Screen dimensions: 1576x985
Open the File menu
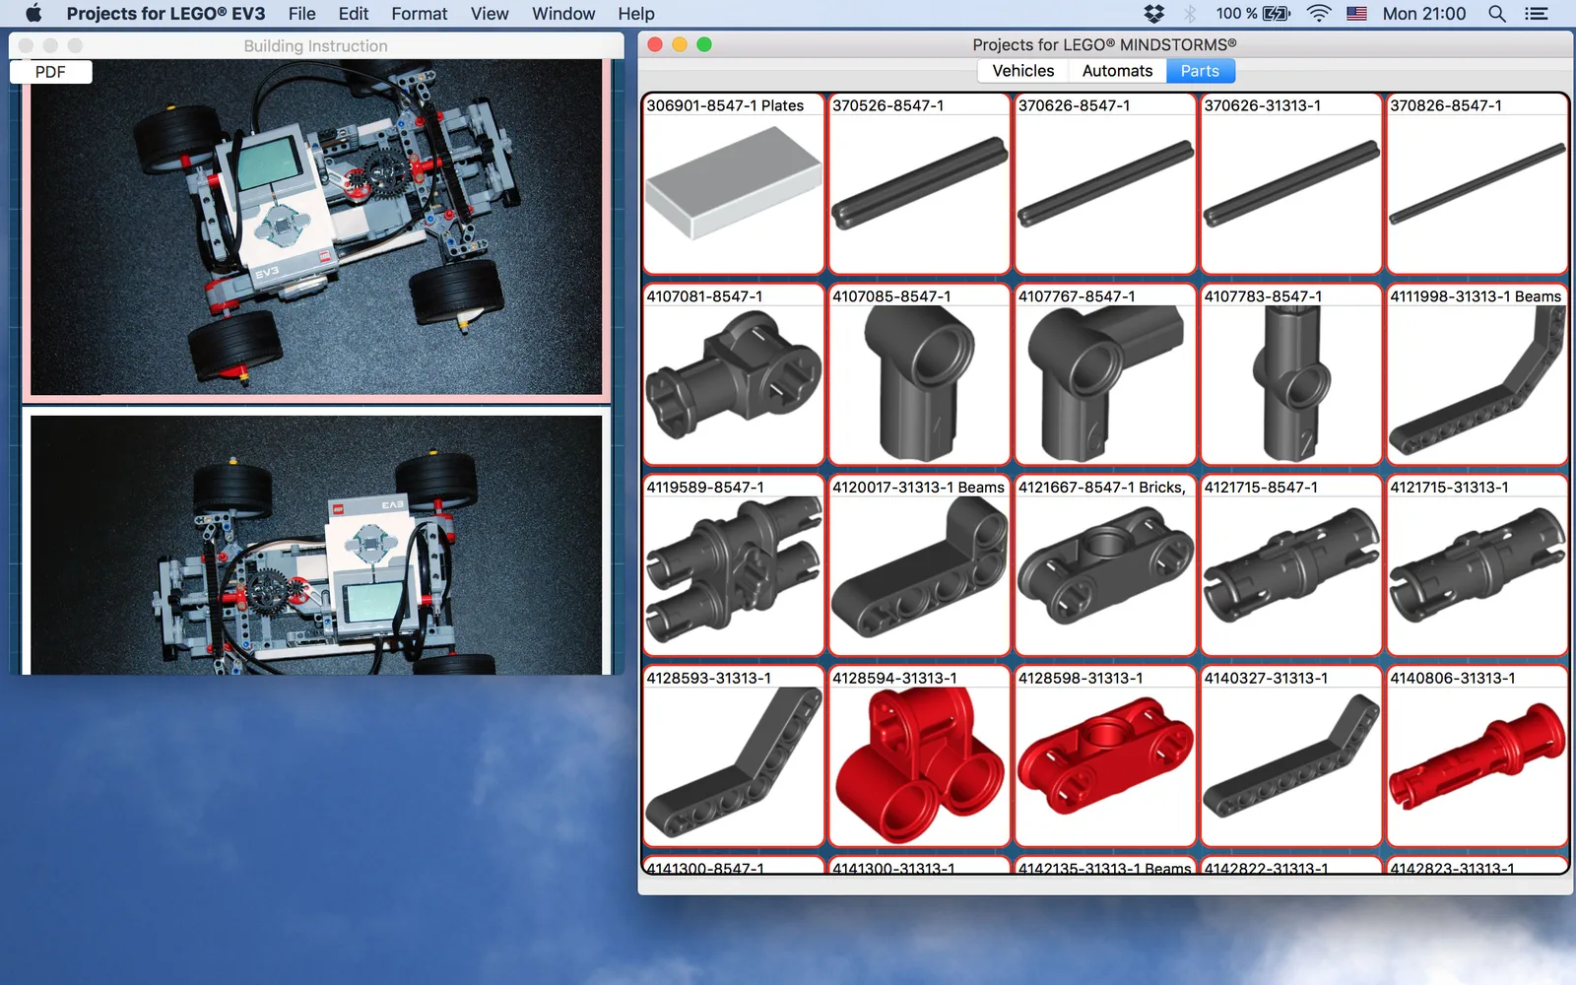(x=301, y=14)
